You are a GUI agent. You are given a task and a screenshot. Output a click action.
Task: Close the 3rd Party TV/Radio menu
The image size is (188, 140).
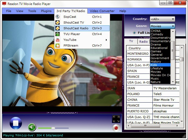coord(71,11)
